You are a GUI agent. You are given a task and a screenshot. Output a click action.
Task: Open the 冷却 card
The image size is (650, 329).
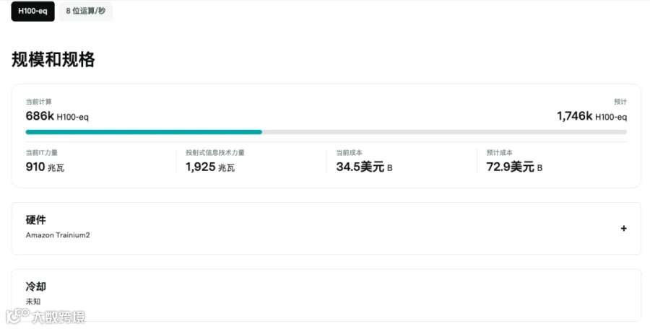tap(326, 295)
